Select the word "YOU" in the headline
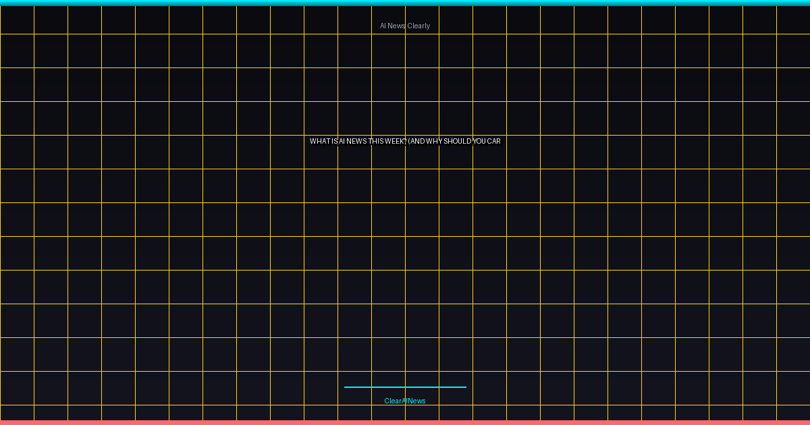 click(479, 142)
